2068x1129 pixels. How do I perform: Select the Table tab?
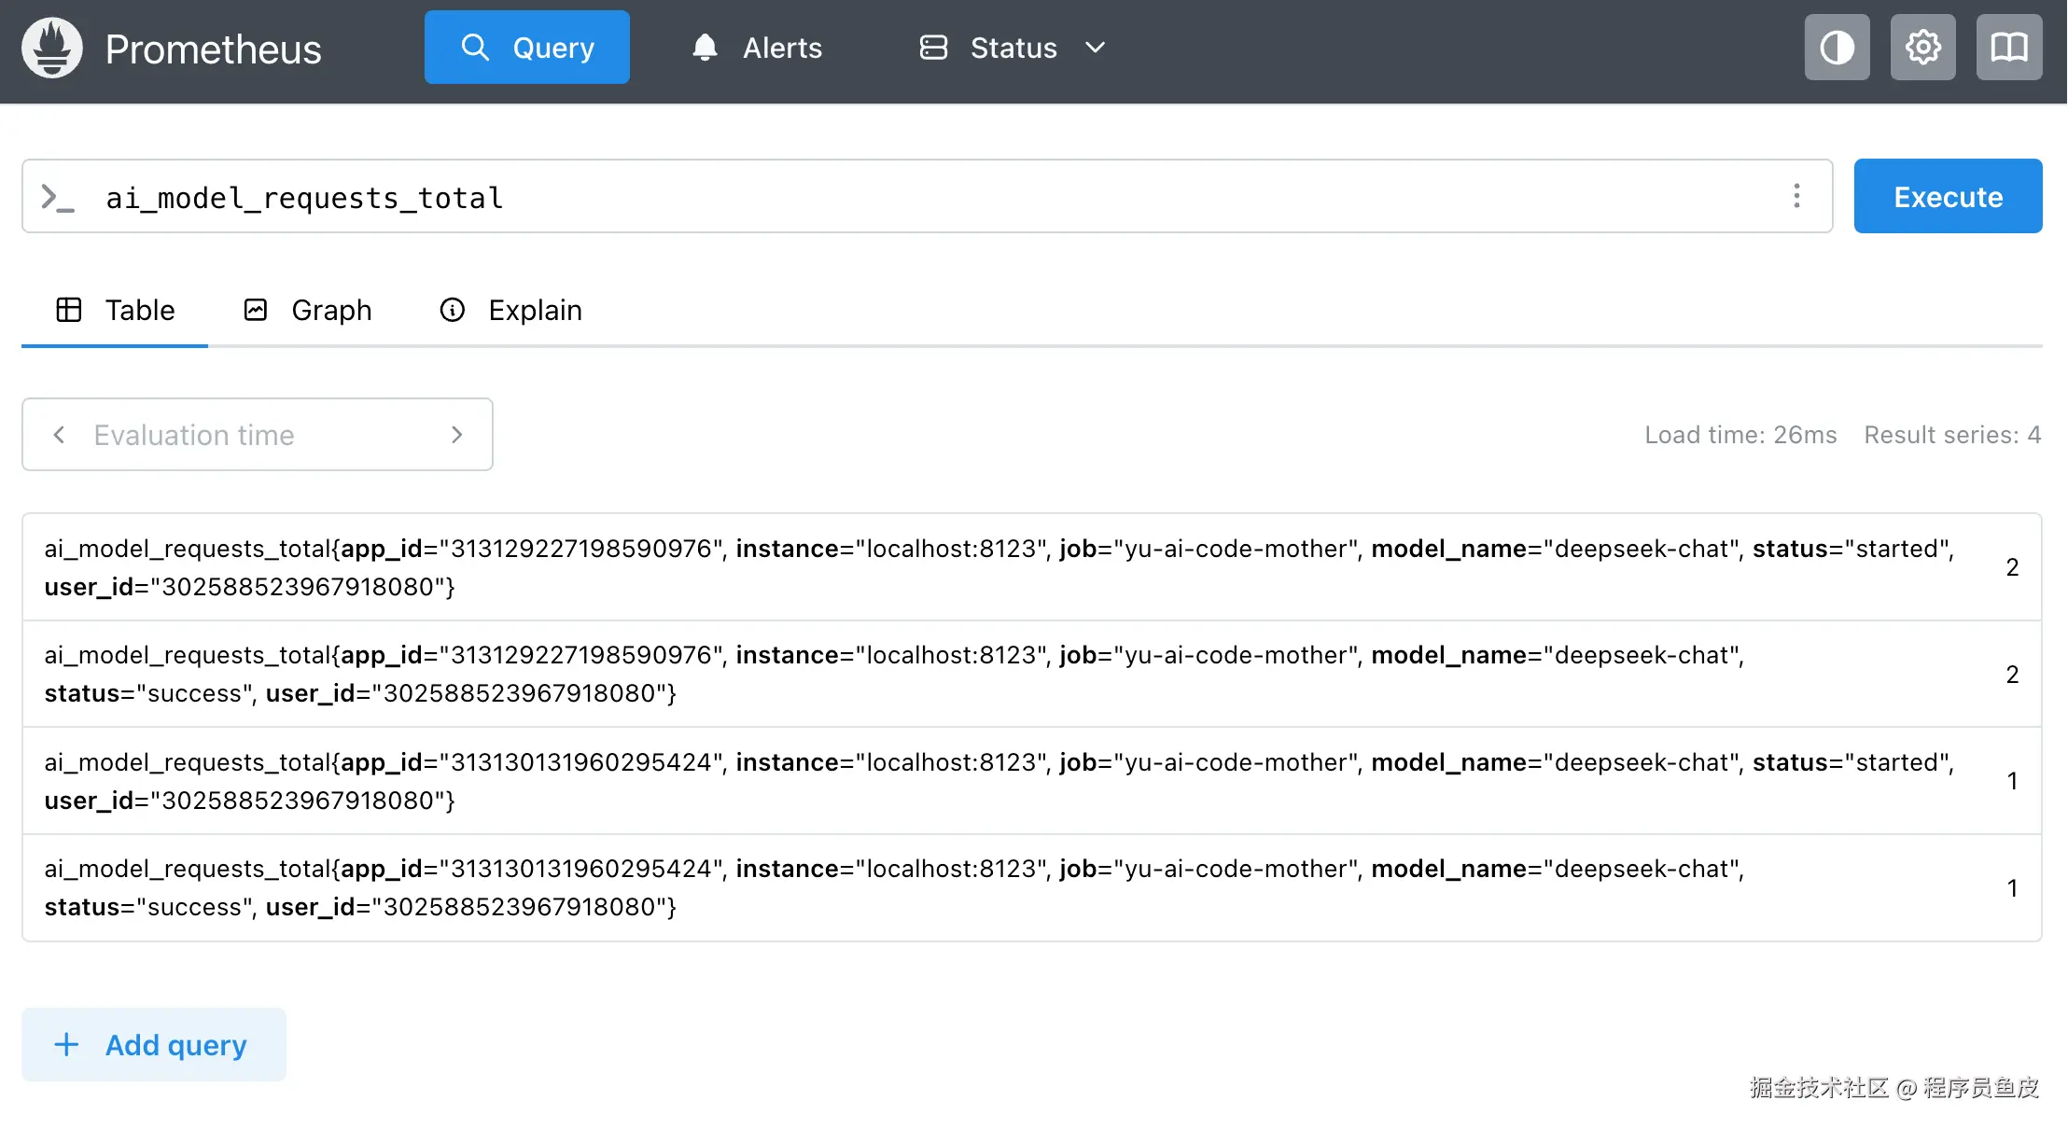(116, 310)
